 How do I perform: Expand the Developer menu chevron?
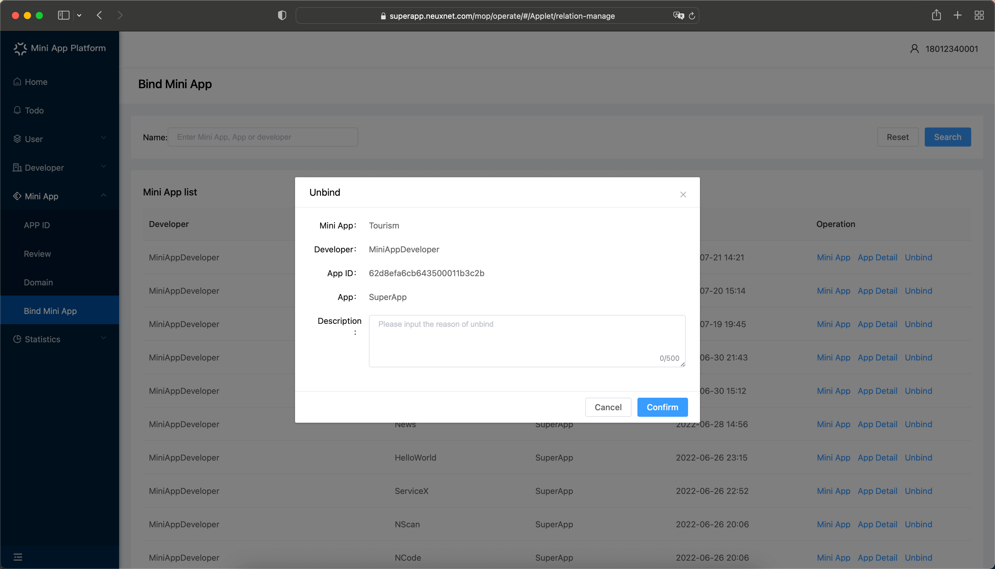tap(104, 166)
